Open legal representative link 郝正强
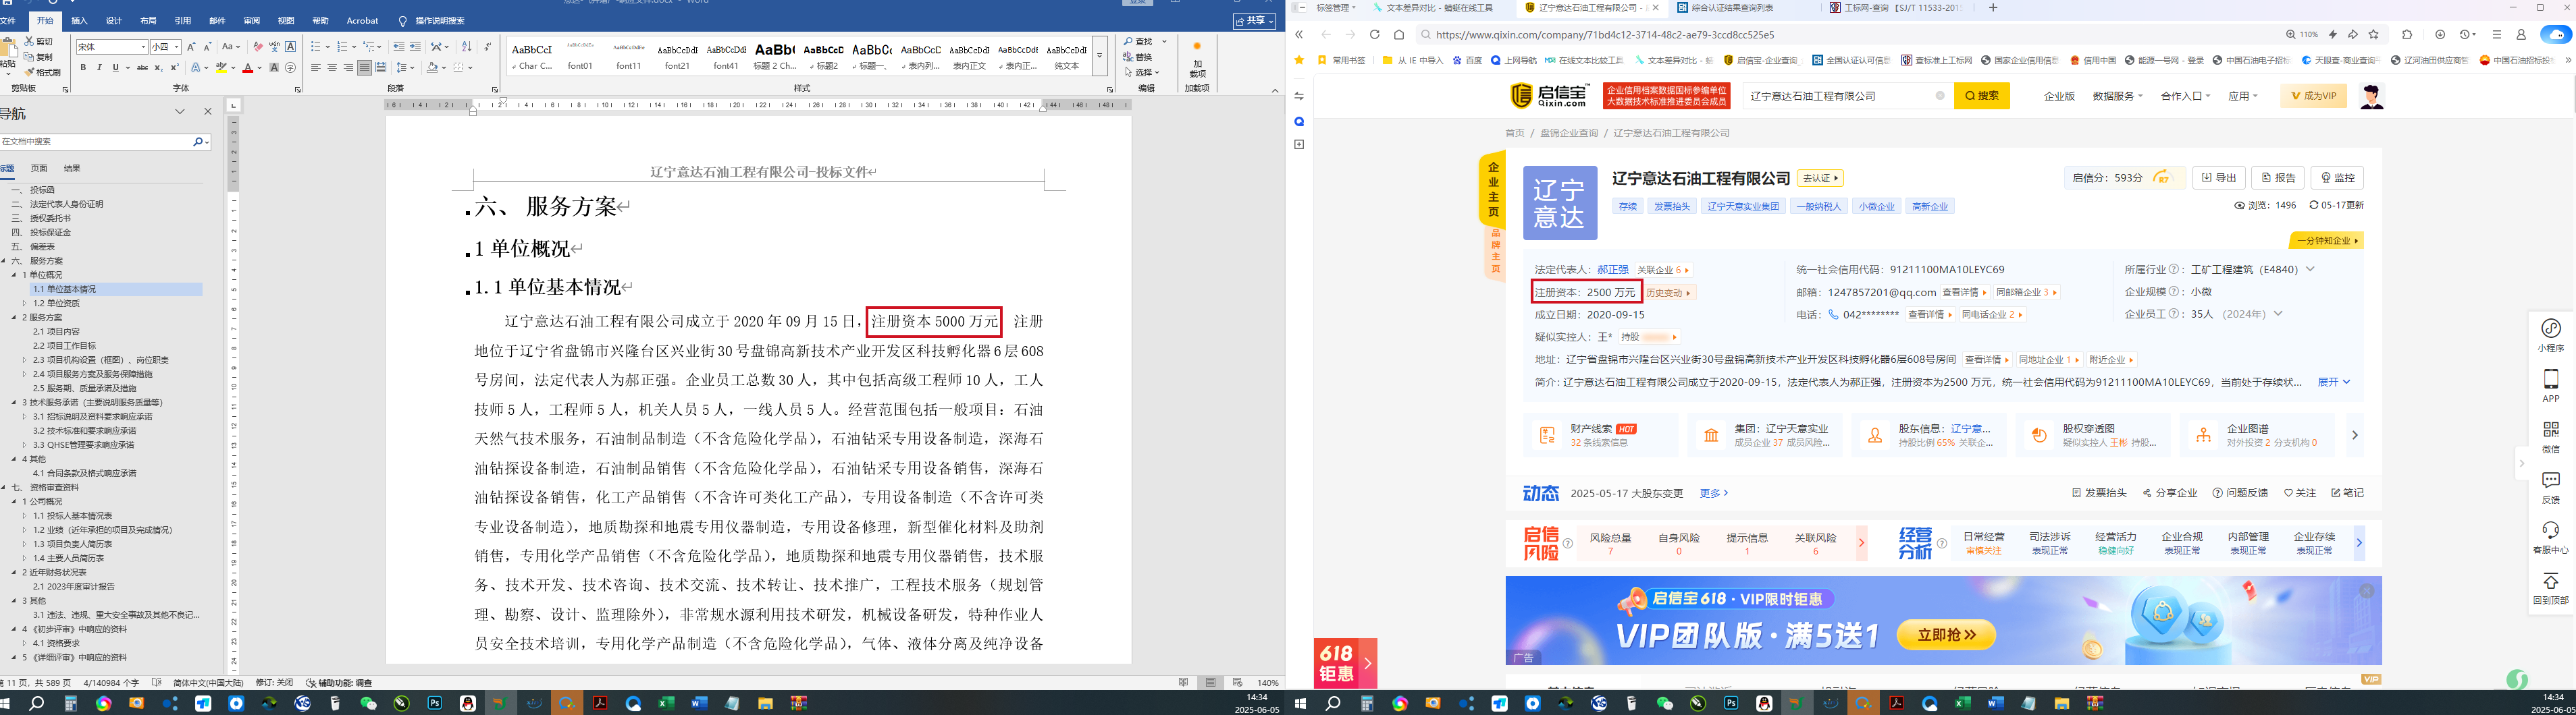 pyautogui.click(x=1612, y=270)
